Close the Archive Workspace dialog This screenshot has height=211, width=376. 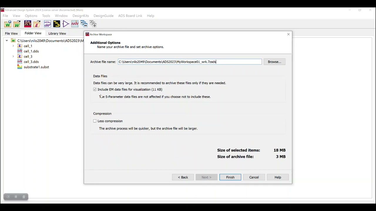tap(288, 34)
